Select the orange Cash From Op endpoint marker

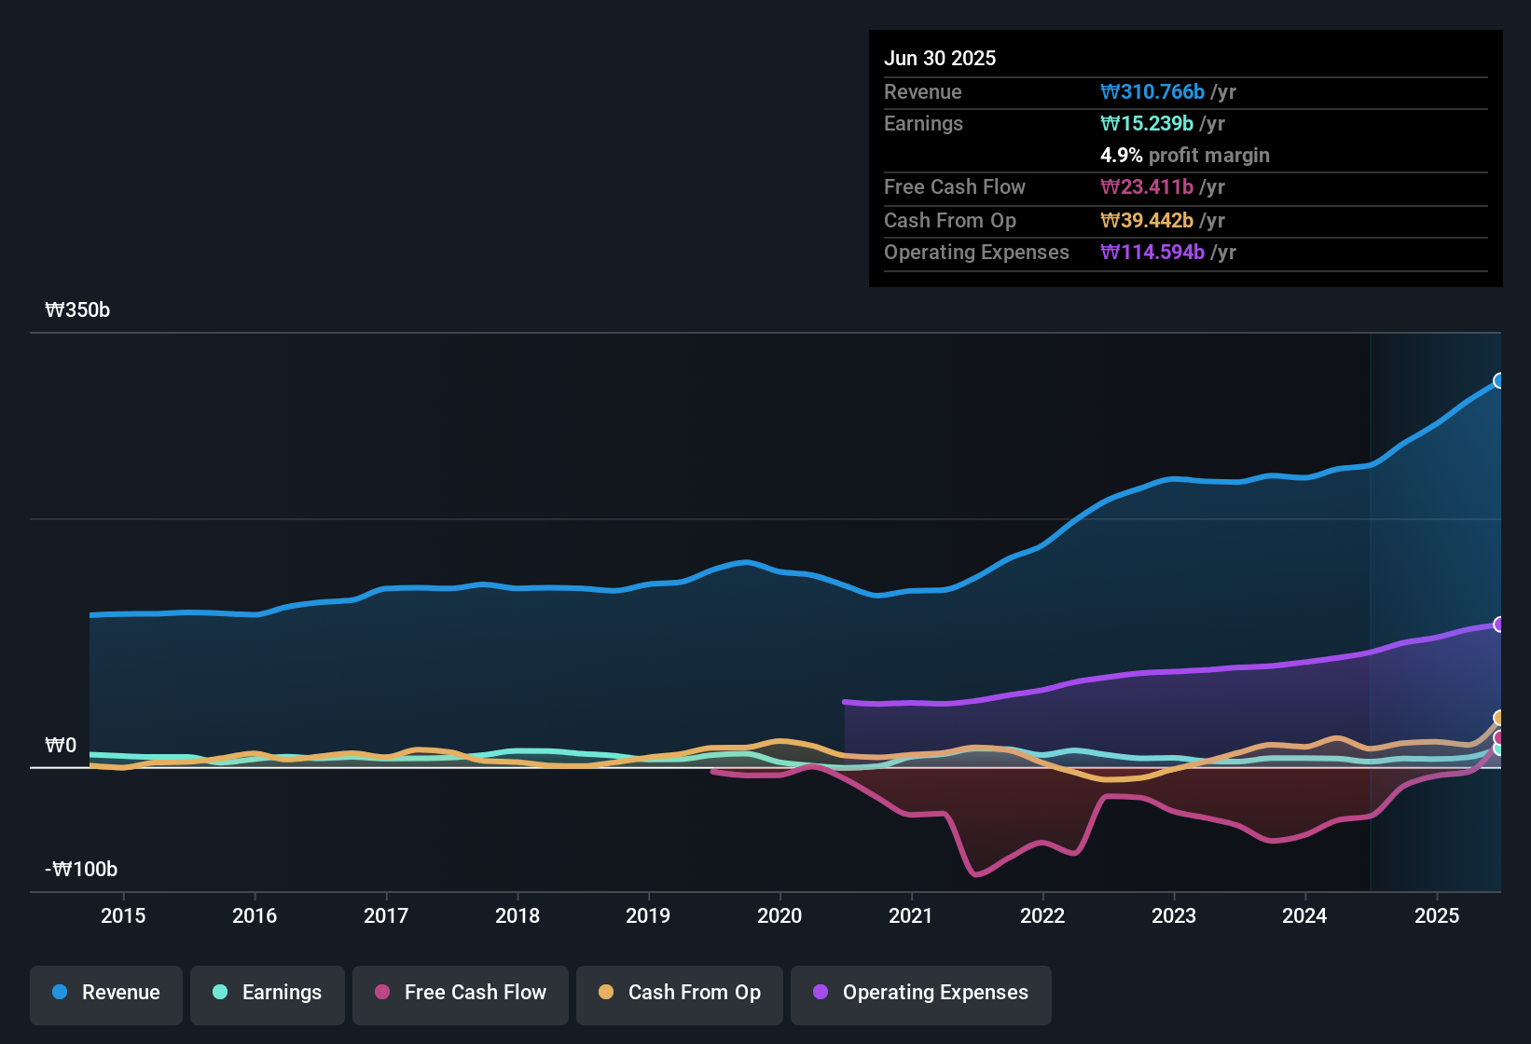1497,718
